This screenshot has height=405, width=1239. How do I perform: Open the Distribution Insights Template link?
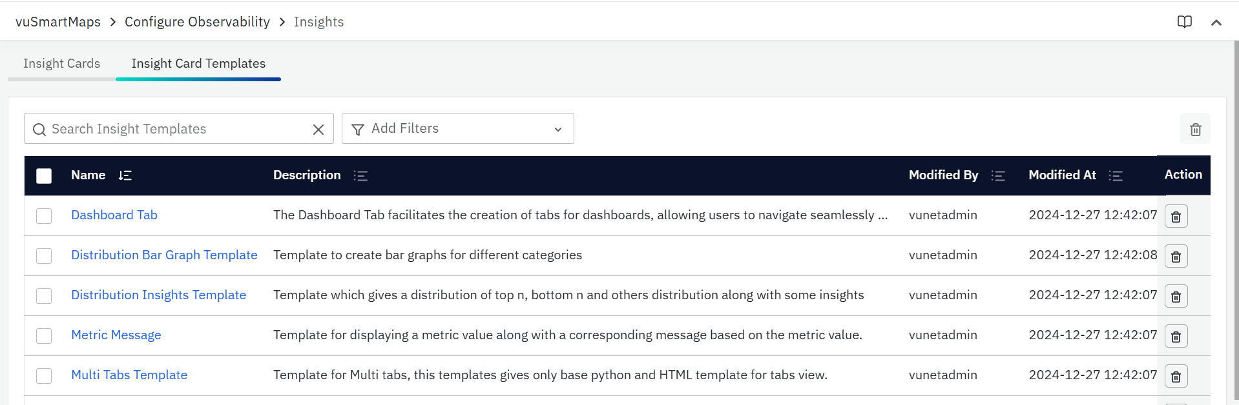[x=158, y=295]
